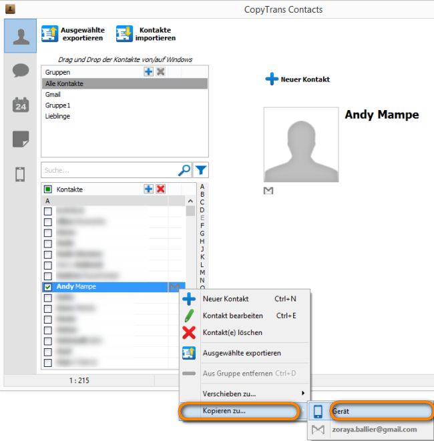
Task: Expand the Verschieben zu... submenu
Action: click(245, 394)
